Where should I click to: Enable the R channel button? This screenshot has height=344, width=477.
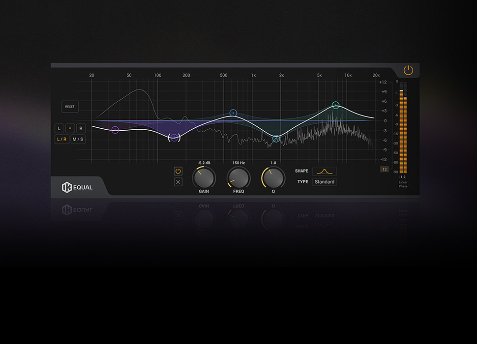(x=80, y=128)
